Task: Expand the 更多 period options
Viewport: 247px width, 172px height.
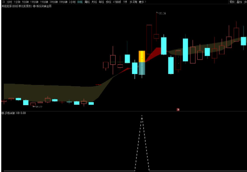Action: [x=142, y=2]
